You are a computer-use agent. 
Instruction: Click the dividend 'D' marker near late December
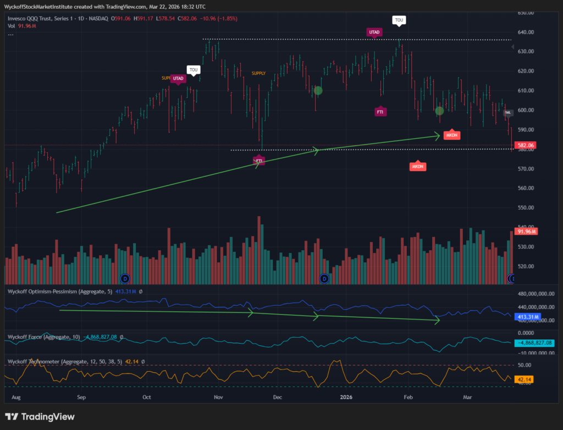pos(324,279)
